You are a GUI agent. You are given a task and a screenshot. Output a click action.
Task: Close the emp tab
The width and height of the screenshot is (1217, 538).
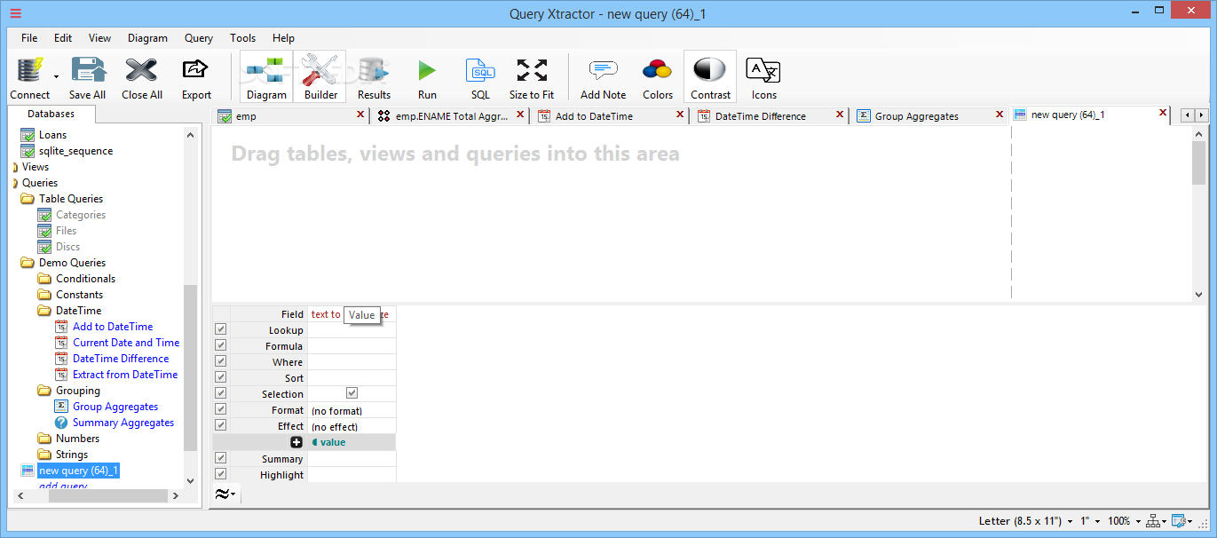[x=360, y=115]
